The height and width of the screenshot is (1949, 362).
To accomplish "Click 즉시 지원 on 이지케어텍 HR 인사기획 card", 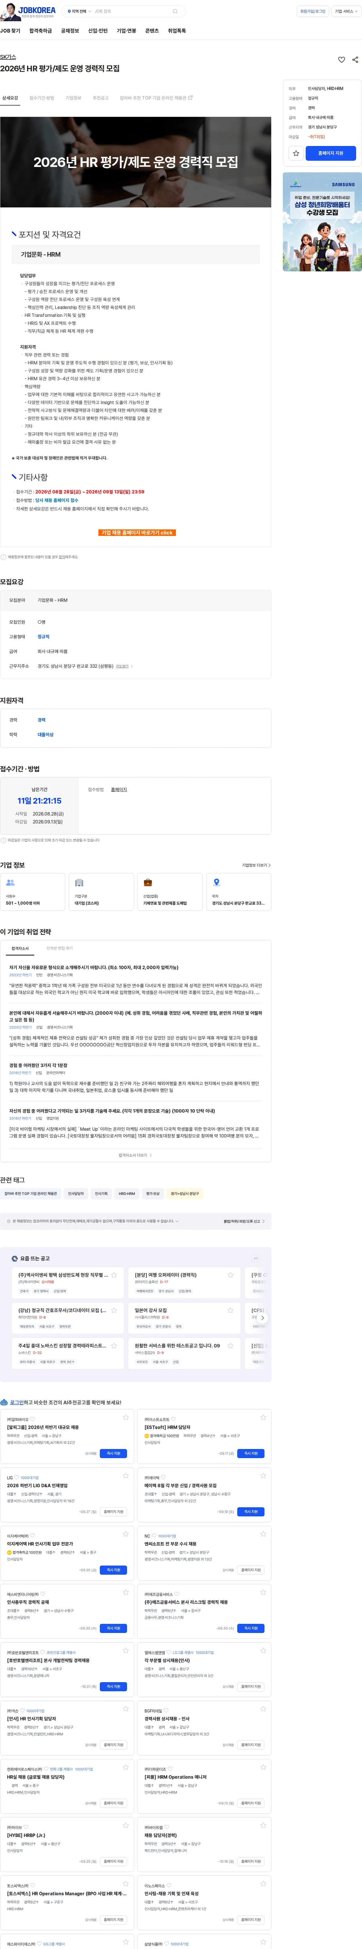I will point(113,1570).
